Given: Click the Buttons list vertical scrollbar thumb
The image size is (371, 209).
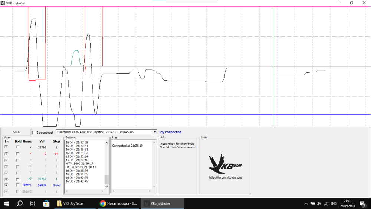Looking at the screenshot, I should pos(106,180).
